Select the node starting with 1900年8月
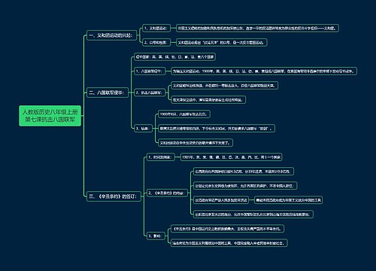Screen dimensions: 376x271 tap(184, 114)
